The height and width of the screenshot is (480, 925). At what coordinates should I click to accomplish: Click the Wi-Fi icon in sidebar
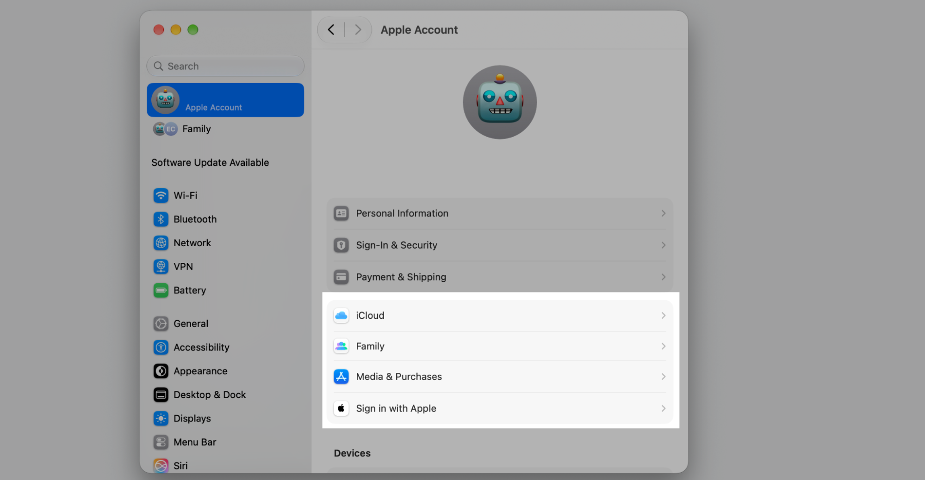(x=161, y=195)
